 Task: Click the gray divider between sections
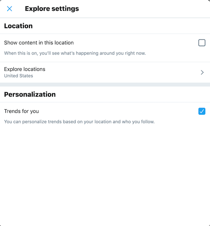pos(105,84)
